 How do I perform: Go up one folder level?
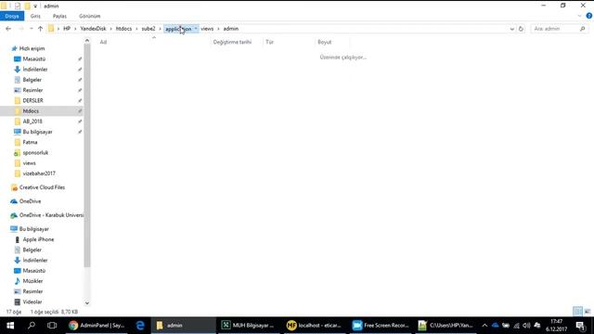pyautogui.click(x=40, y=29)
